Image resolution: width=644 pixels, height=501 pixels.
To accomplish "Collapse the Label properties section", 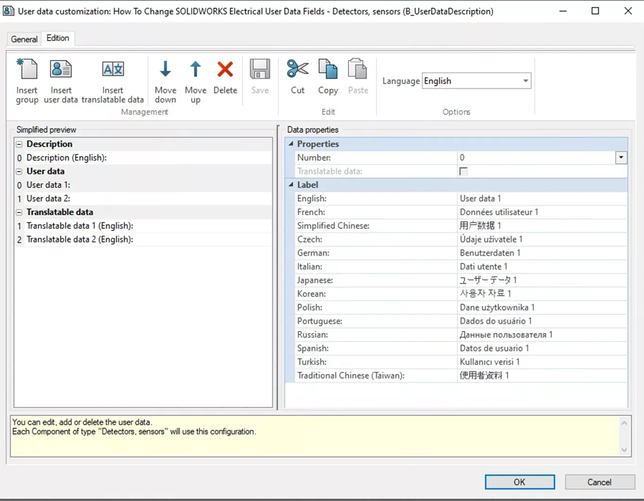I will 291,185.
